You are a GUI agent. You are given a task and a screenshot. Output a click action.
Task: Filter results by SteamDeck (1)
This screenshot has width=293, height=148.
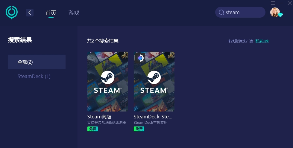[34, 76]
